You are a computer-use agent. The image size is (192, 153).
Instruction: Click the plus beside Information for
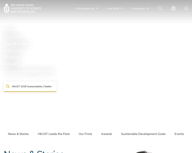(x=97, y=8)
